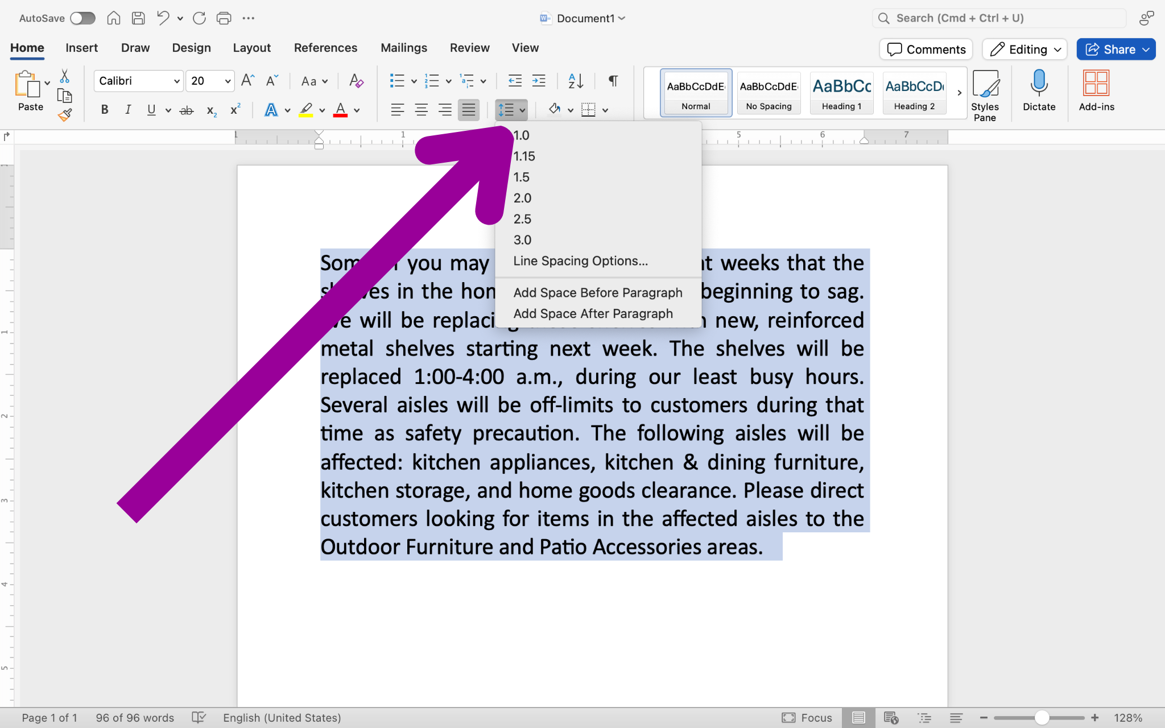Screen dimensions: 1165x728
Task: Open the Styles Pane
Action: click(985, 96)
